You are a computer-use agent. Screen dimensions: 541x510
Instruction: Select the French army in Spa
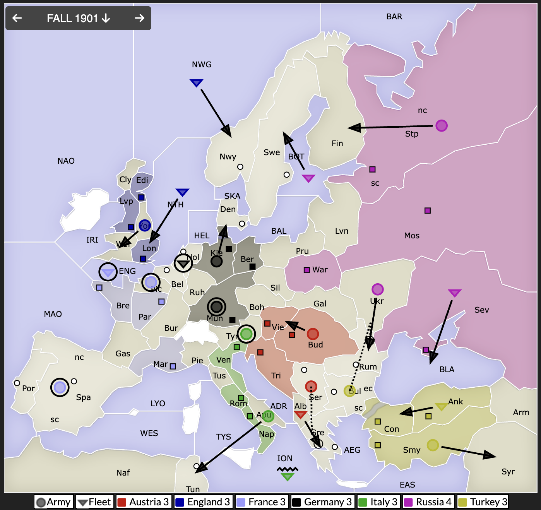tap(60, 387)
